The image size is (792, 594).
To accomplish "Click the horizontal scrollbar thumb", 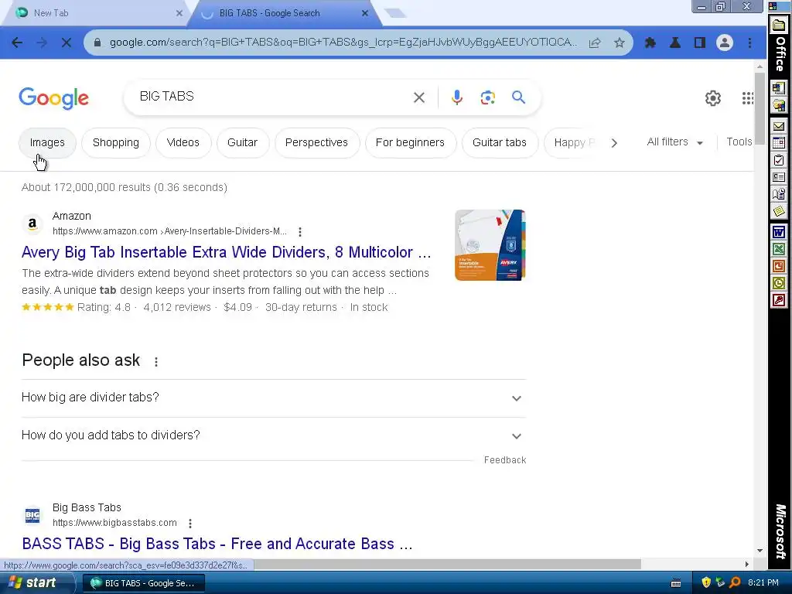I will coord(448,564).
